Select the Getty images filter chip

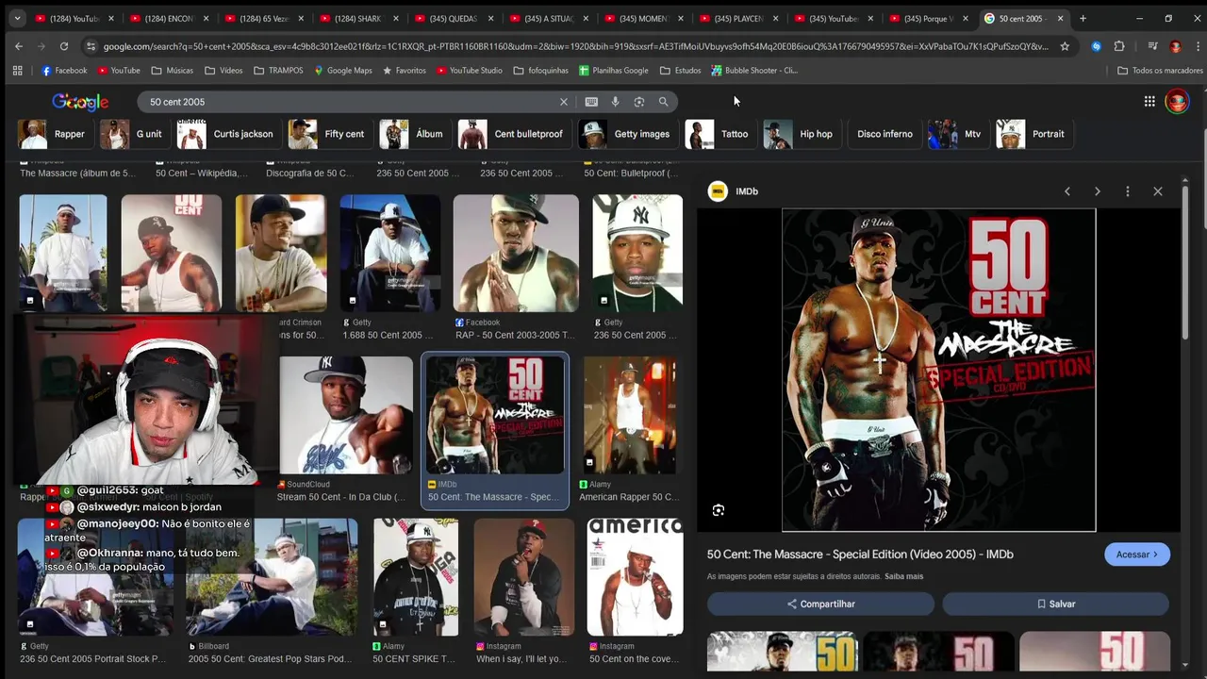pyautogui.click(x=627, y=134)
